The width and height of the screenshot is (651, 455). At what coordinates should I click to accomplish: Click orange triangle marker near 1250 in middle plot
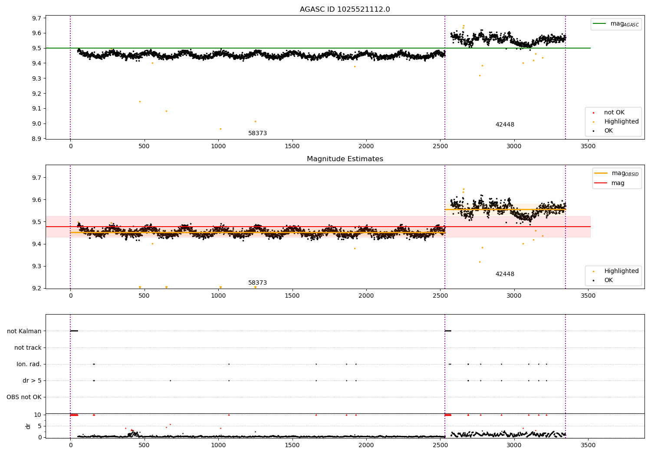click(255, 287)
